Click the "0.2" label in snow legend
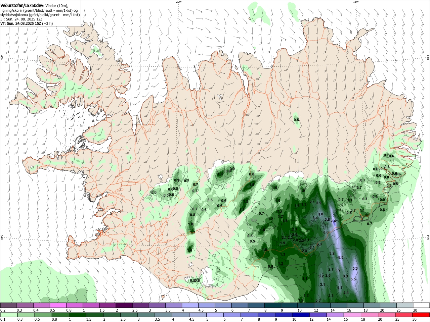This screenshot has height=322, width=430. [x=2, y=310]
